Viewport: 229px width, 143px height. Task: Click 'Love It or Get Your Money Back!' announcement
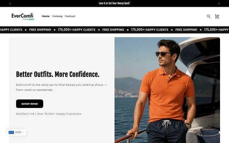point(114,3)
